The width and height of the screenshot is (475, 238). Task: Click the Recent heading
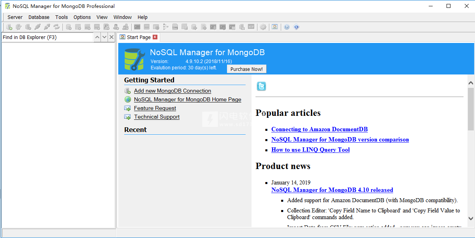pyautogui.click(x=135, y=130)
